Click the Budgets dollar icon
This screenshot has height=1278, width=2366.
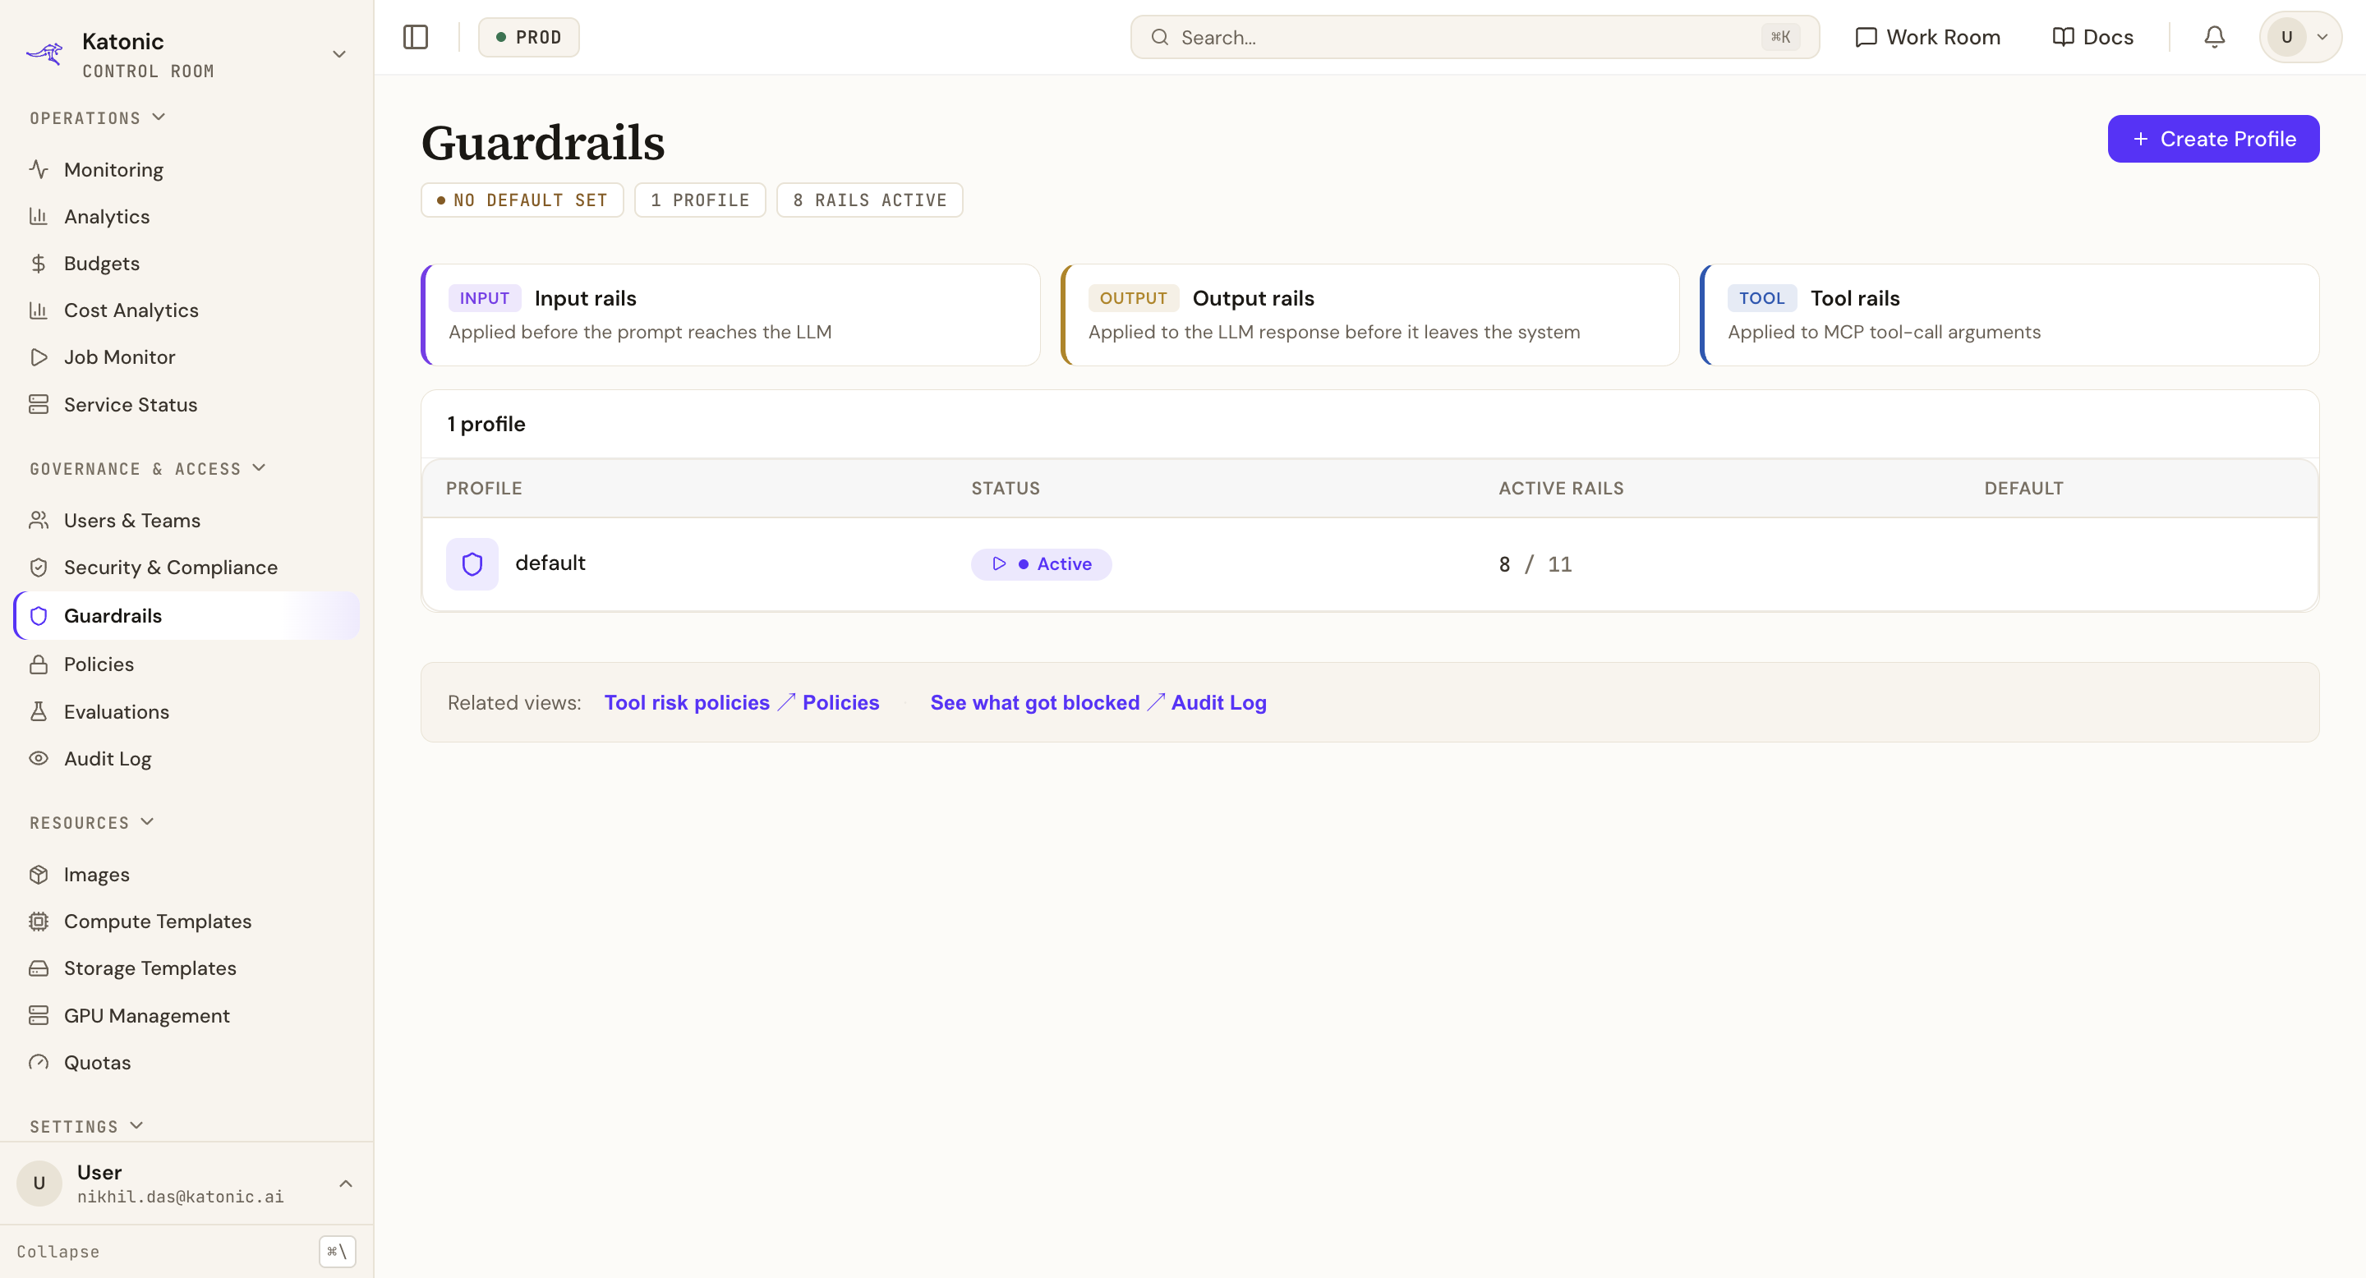39,264
